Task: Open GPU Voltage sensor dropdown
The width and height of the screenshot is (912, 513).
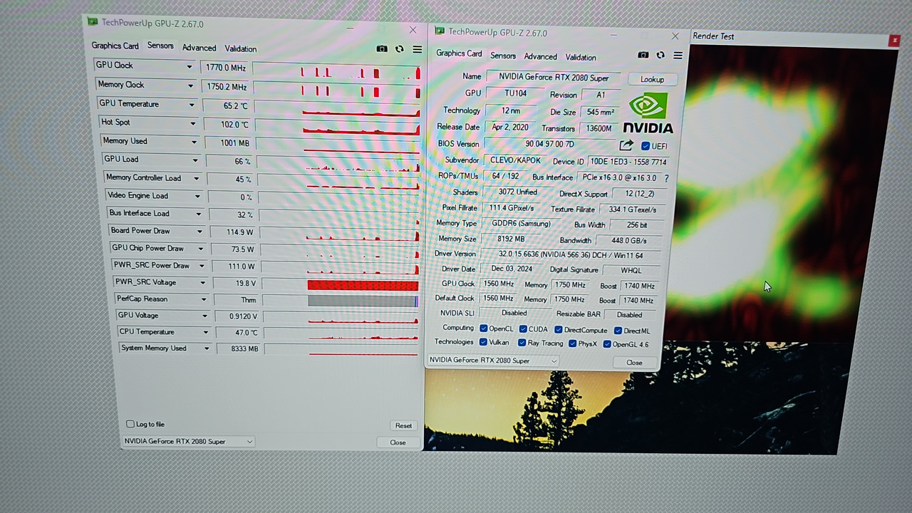Action: coord(204,316)
